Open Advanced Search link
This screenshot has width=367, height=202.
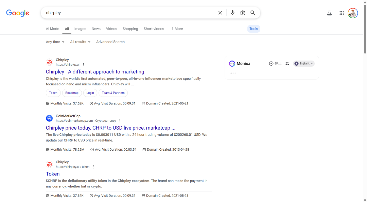[x=110, y=42]
